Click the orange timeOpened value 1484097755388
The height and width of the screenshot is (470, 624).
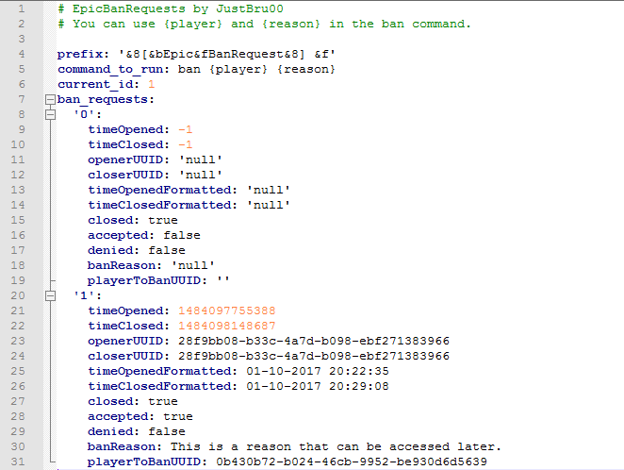224,311
